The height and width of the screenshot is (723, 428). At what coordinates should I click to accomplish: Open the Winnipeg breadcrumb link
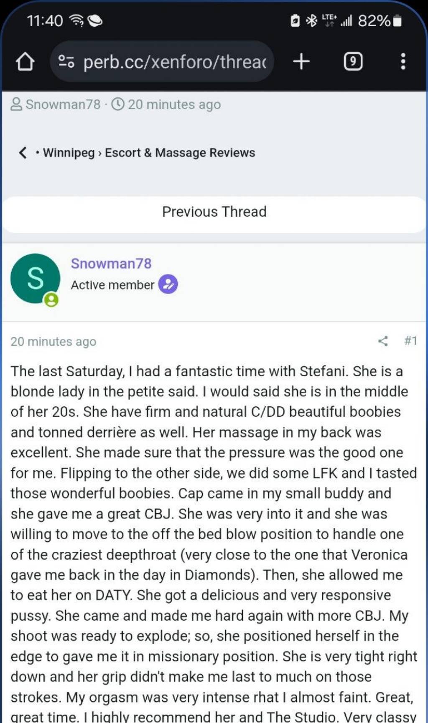tap(69, 153)
